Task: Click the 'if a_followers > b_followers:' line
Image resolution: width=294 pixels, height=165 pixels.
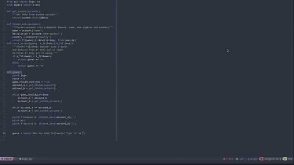Action: [32, 56]
